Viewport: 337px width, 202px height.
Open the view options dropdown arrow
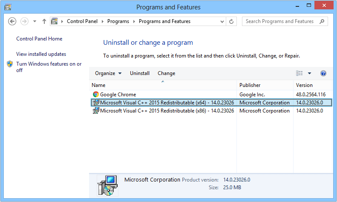click(x=309, y=73)
